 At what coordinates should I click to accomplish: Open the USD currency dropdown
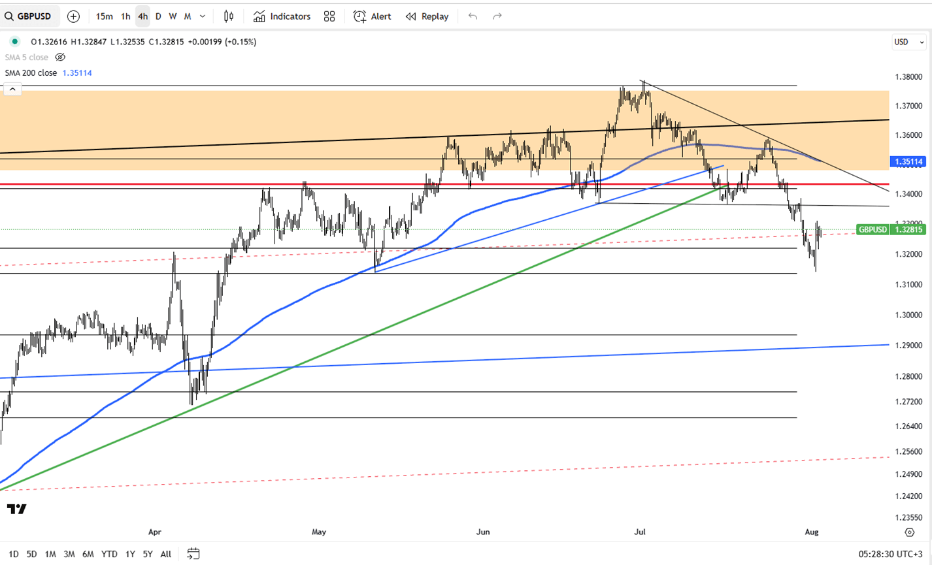click(x=908, y=42)
